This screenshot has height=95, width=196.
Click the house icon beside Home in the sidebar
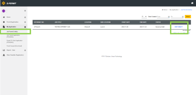point(4,17)
